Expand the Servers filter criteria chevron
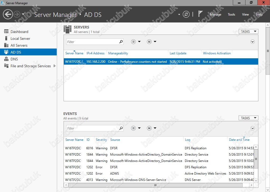Image resolution: width=270 pixels, height=192 pixels. click(x=252, y=42)
